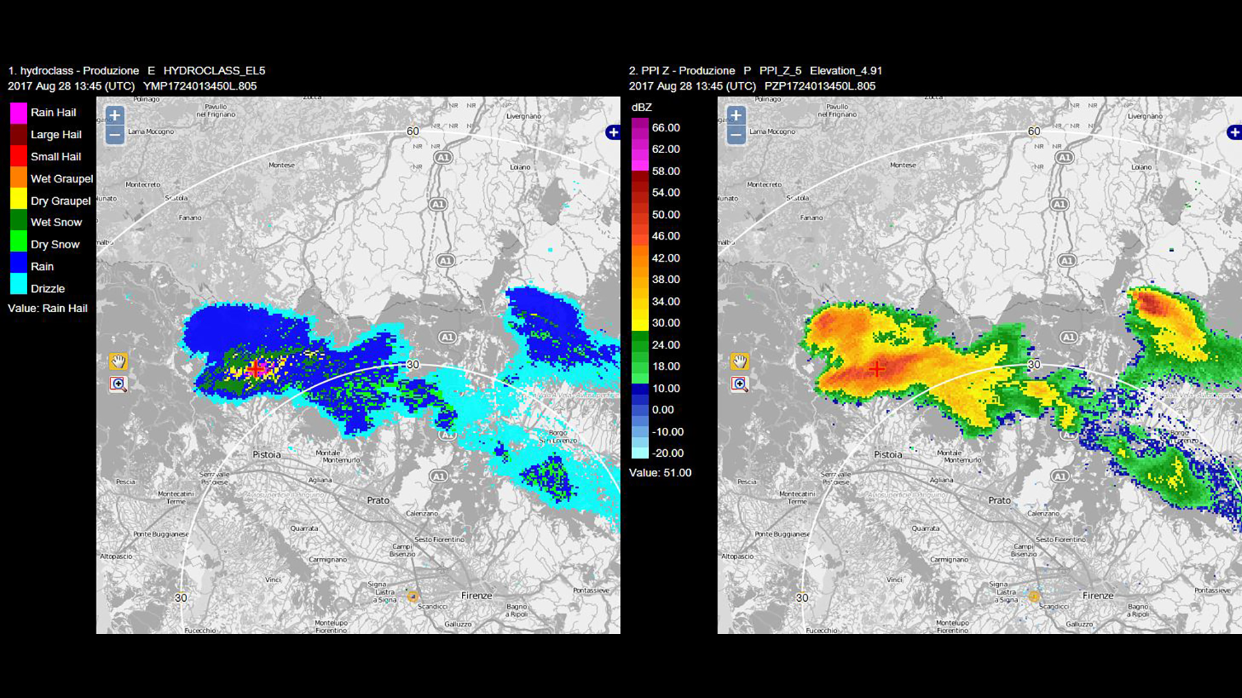Click the 'Value: Rain Hail' readout
Screen dimensions: 1242x698
click(x=47, y=308)
